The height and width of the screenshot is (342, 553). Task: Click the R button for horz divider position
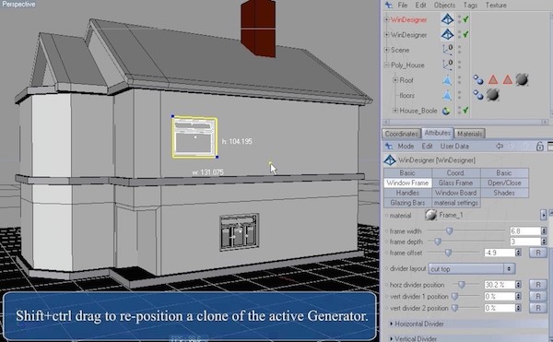[538, 285]
